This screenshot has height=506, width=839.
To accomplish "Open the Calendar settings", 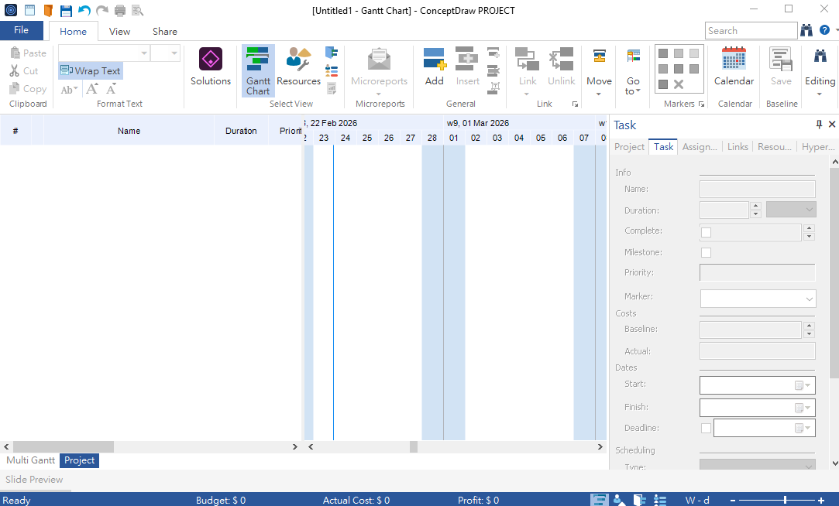I will click(x=734, y=67).
